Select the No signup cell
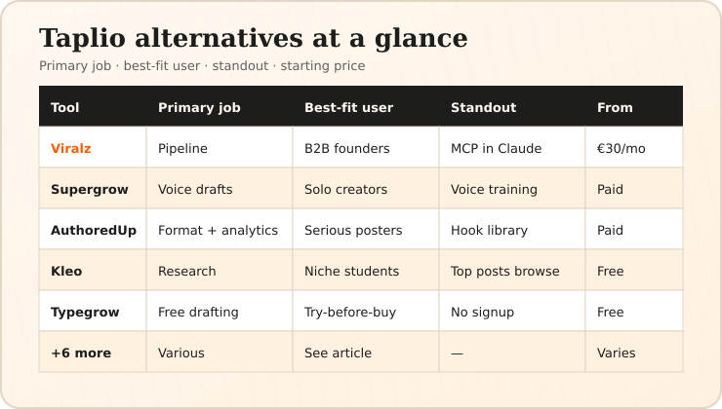The width and height of the screenshot is (722, 409). tap(512, 311)
